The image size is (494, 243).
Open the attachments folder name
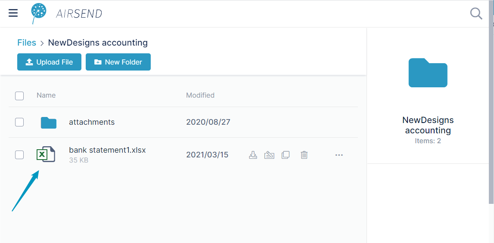tap(92, 122)
